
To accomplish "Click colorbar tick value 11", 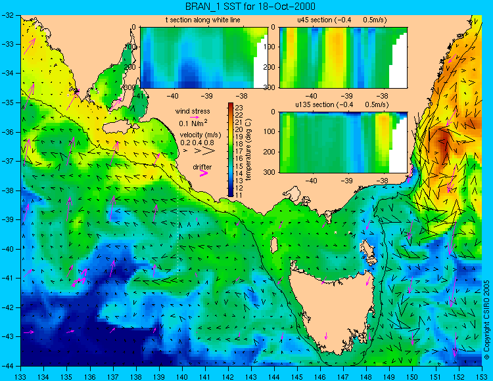I will [x=239, y=195].
